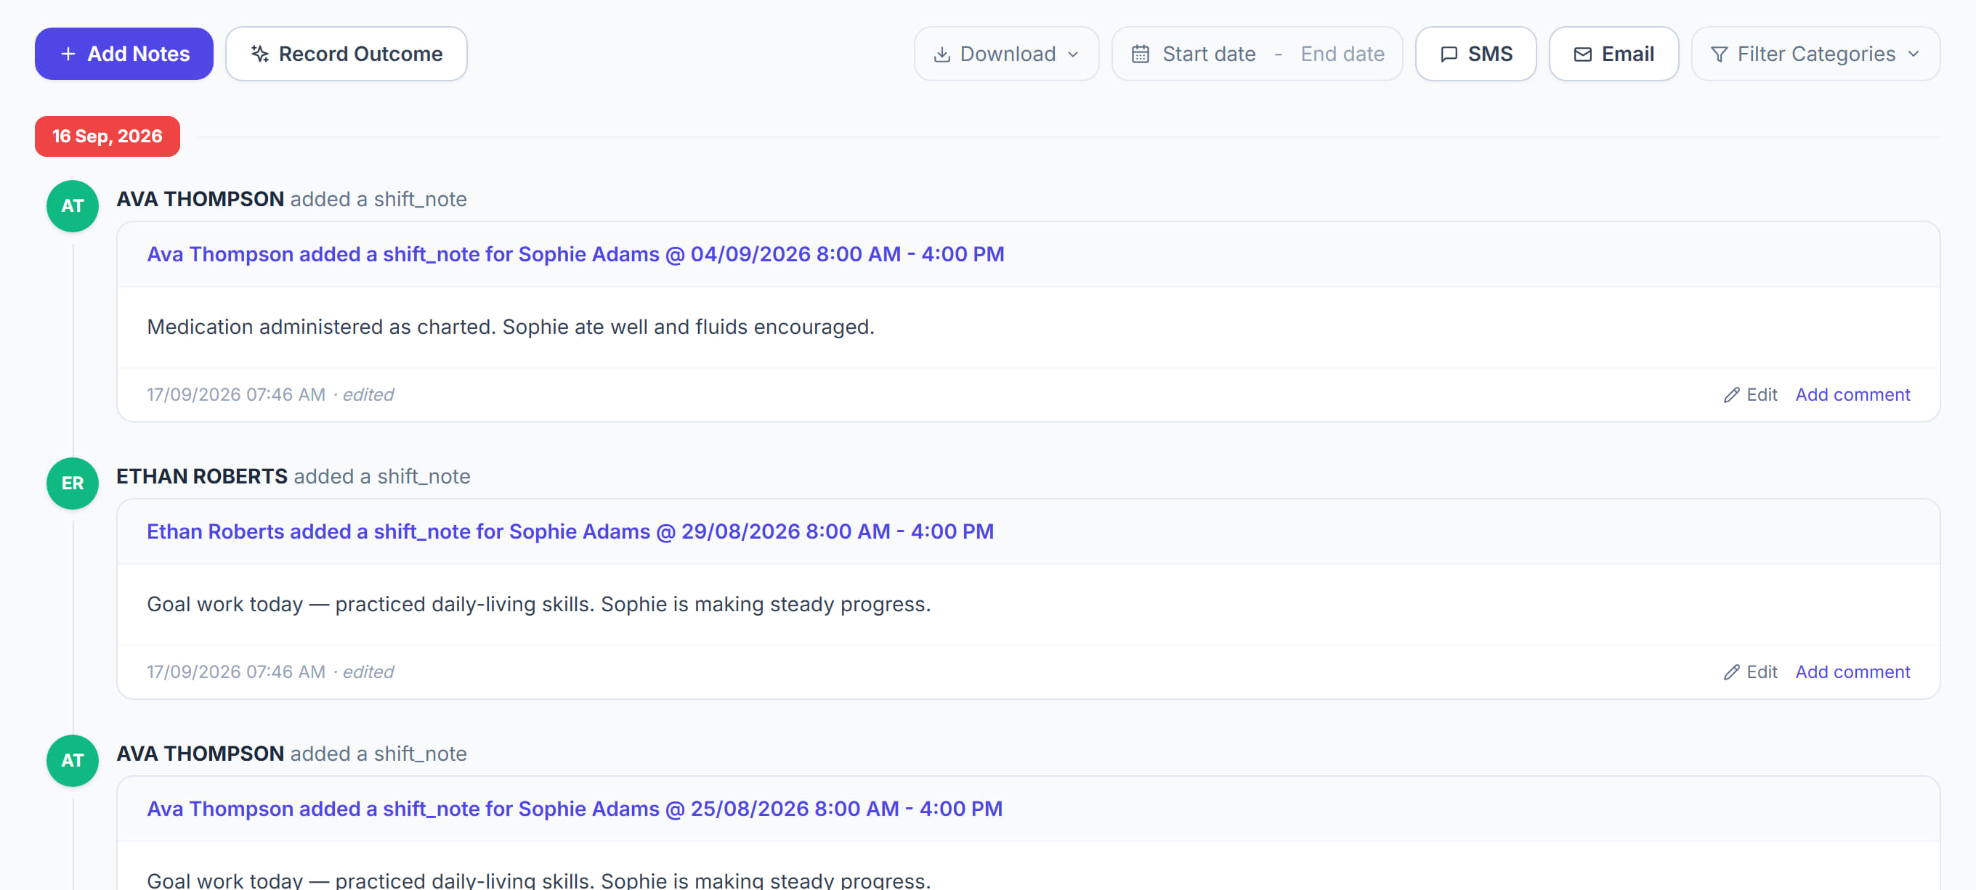Click the plus icon in Add Notes
This screenshot has height=890, width=1976.
click(x=68, y=54)
